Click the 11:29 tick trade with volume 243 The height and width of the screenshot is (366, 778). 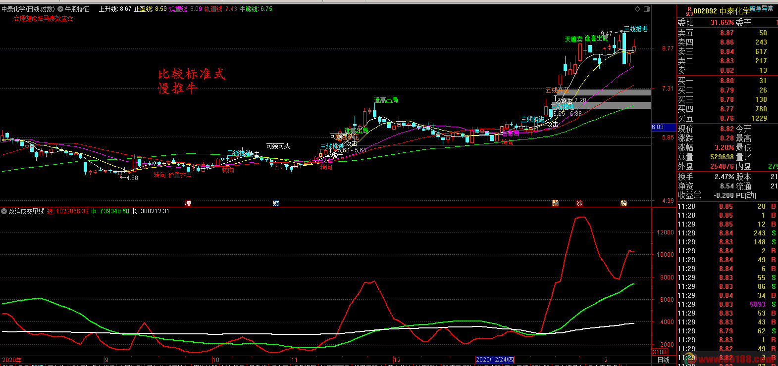(727, 233)
